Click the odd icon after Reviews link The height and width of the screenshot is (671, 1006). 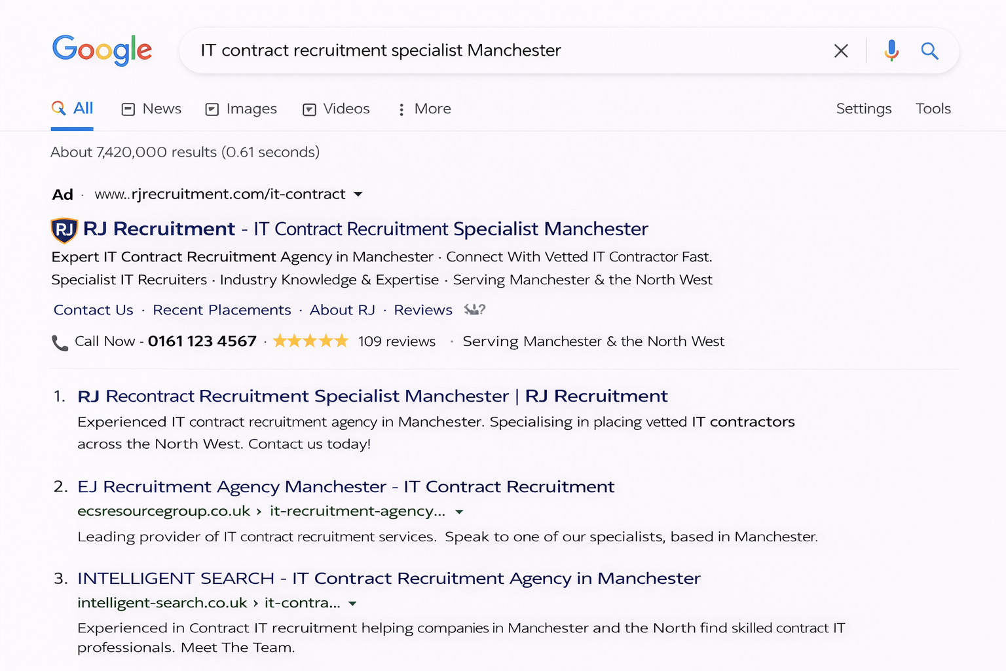pos(474,310)
